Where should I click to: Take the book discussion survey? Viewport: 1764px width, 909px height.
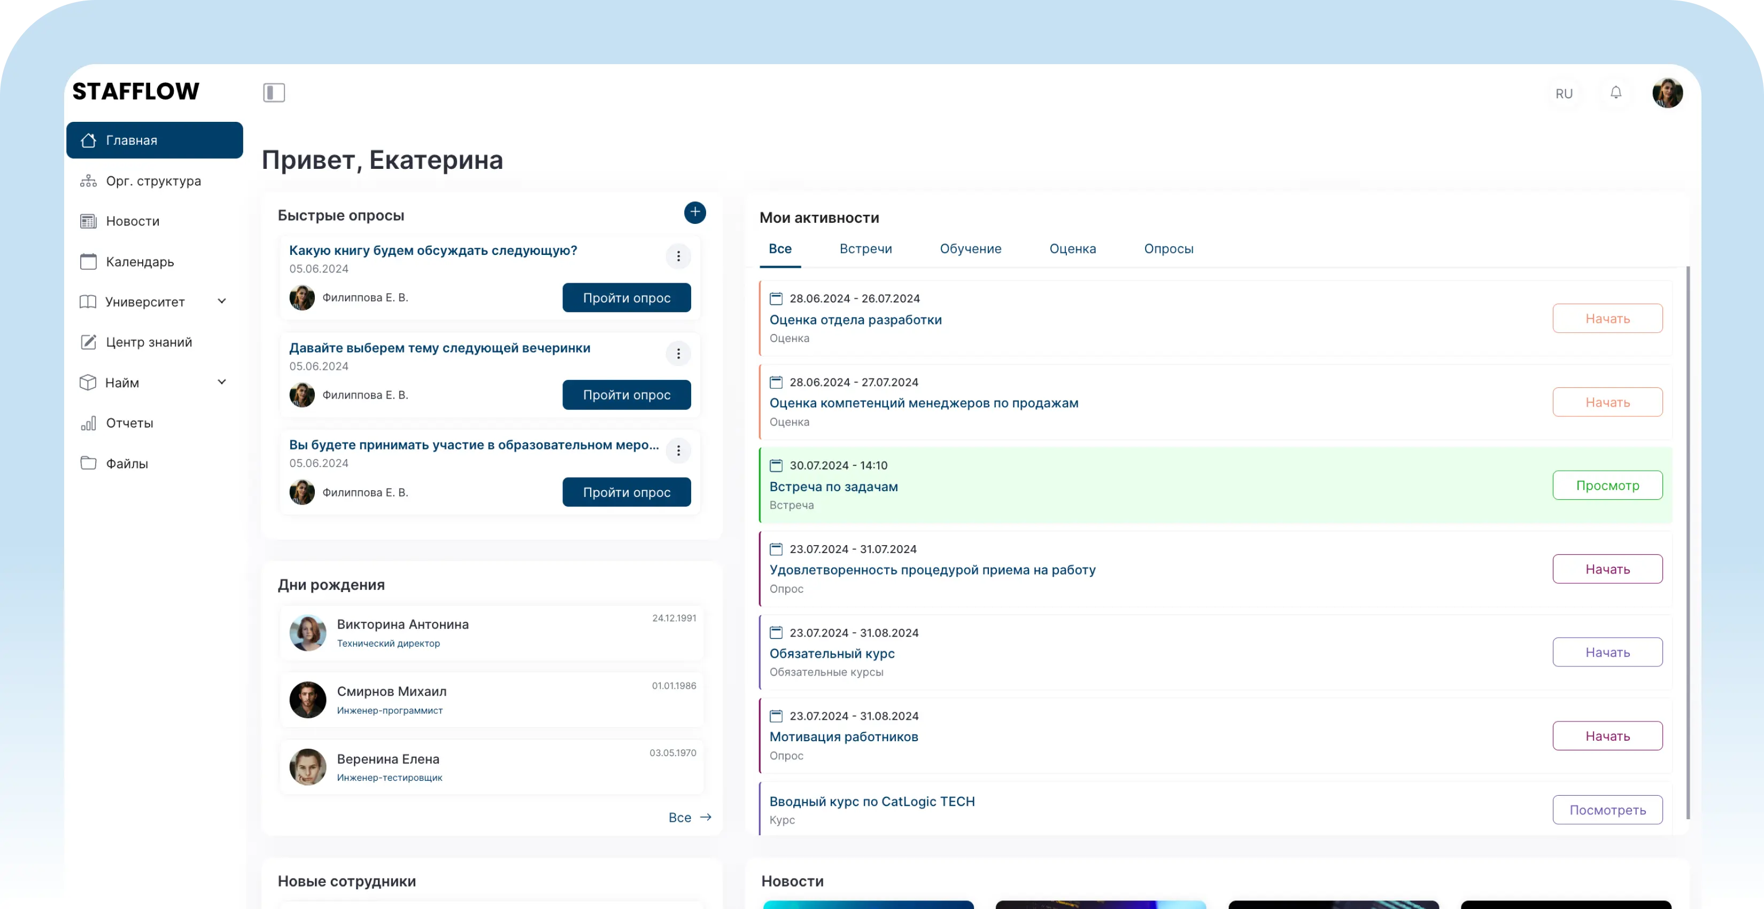[x=626, y=298]
